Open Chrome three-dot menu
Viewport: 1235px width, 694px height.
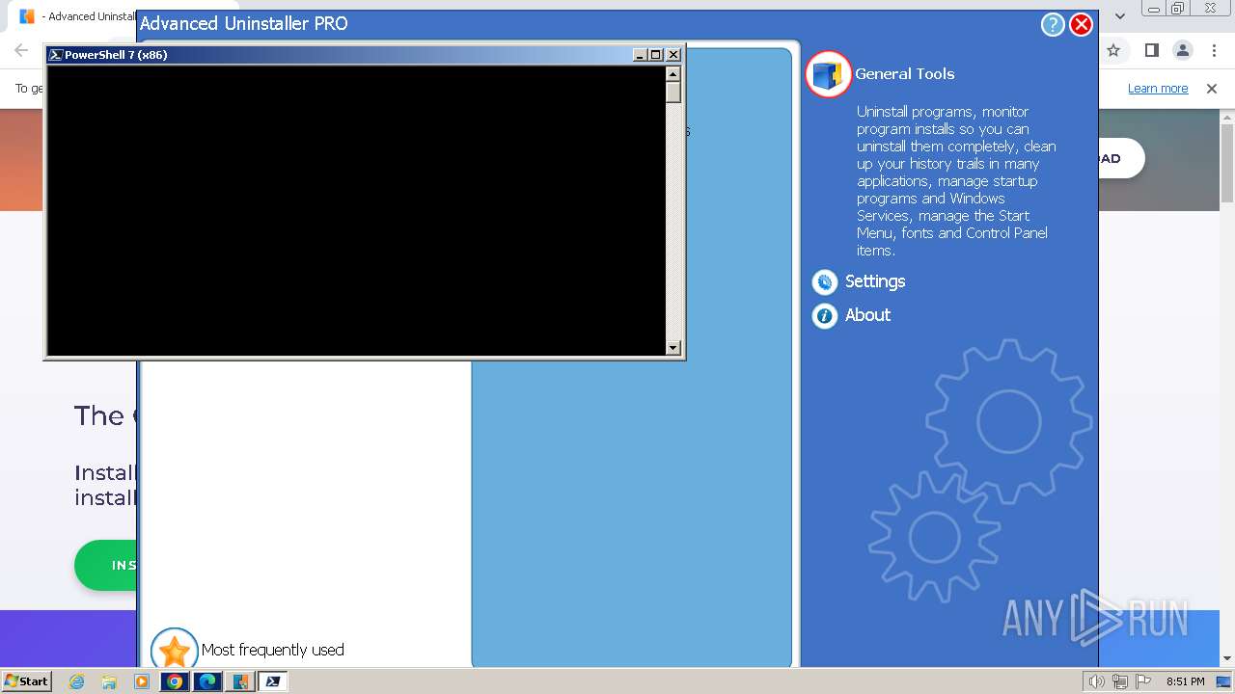click(1213, 50)
